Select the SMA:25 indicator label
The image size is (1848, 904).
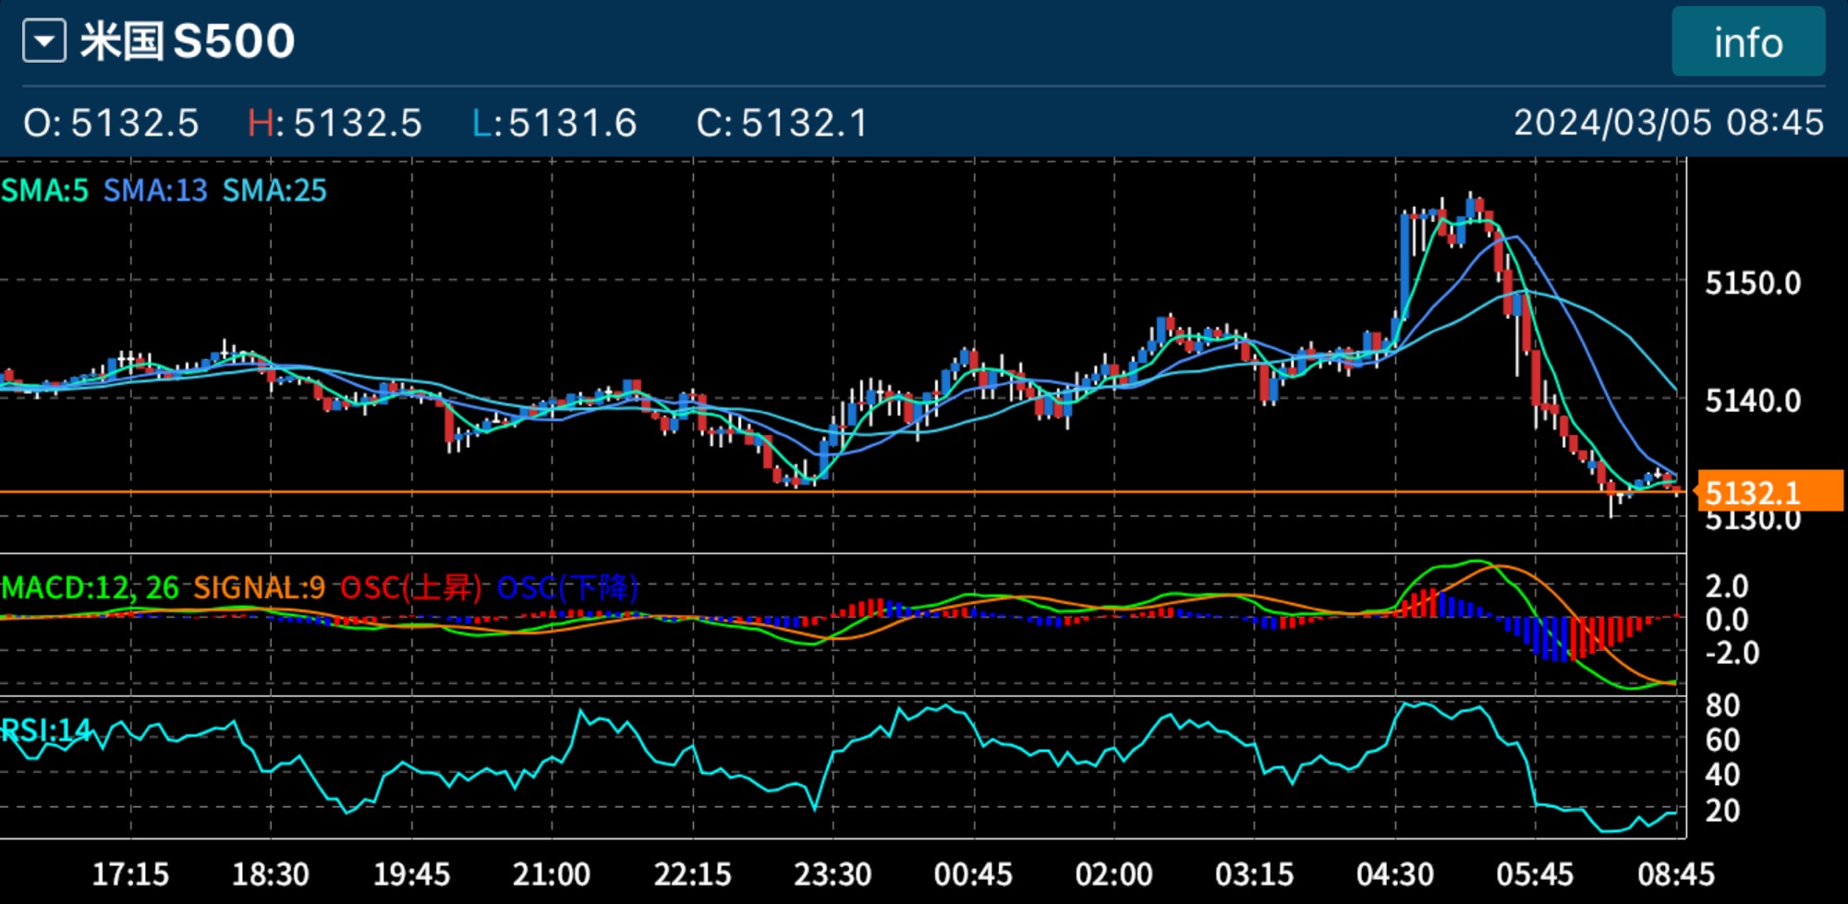tap(274, 190)
